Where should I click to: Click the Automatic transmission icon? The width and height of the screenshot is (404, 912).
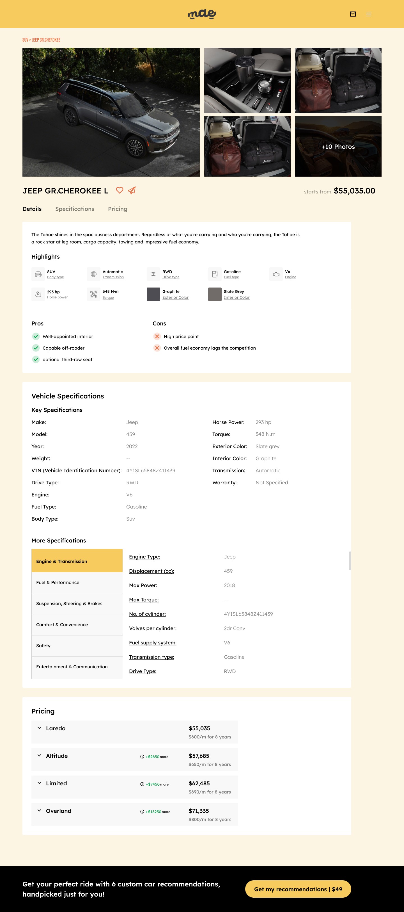[93, 274]
